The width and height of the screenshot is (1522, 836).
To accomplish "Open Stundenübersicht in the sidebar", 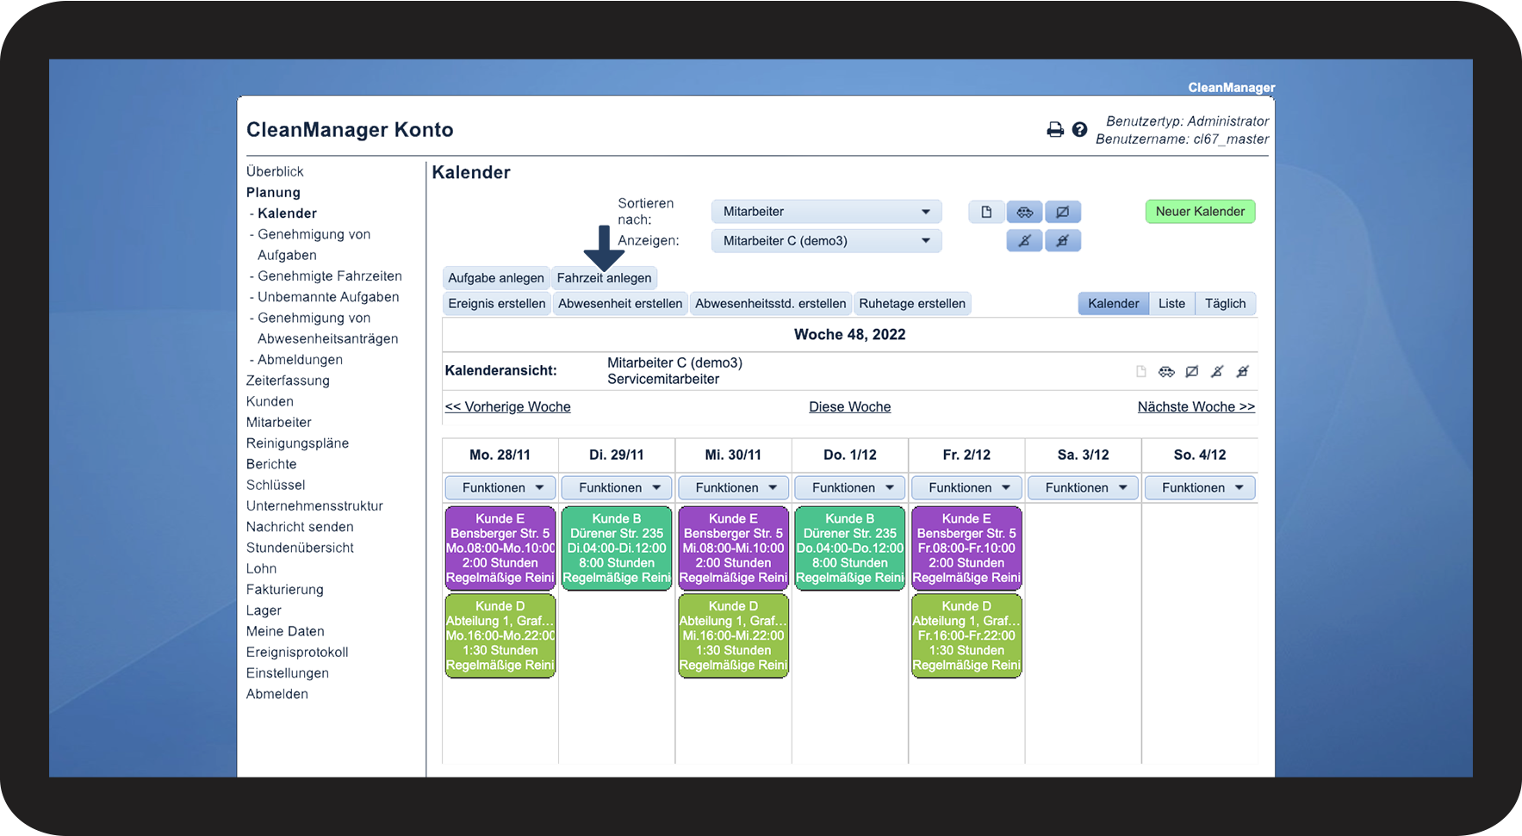I will (300, 548).
